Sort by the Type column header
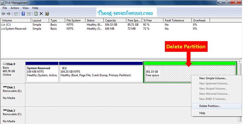This screenshot has width=243, height=124. point(57,20)
